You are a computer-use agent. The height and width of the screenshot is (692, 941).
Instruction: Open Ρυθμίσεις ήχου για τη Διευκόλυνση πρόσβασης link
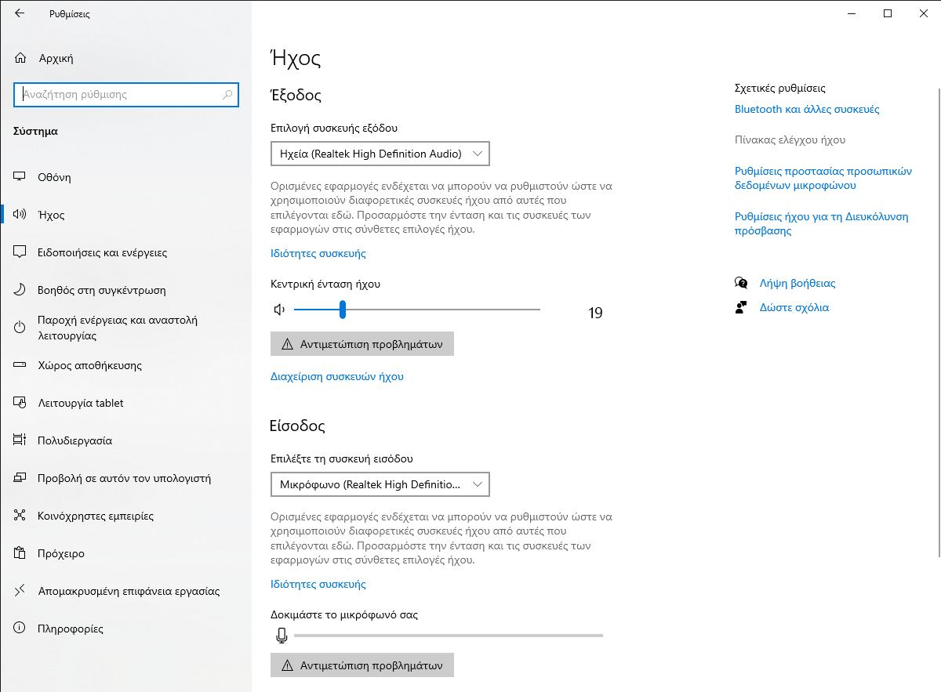[821, 223]
